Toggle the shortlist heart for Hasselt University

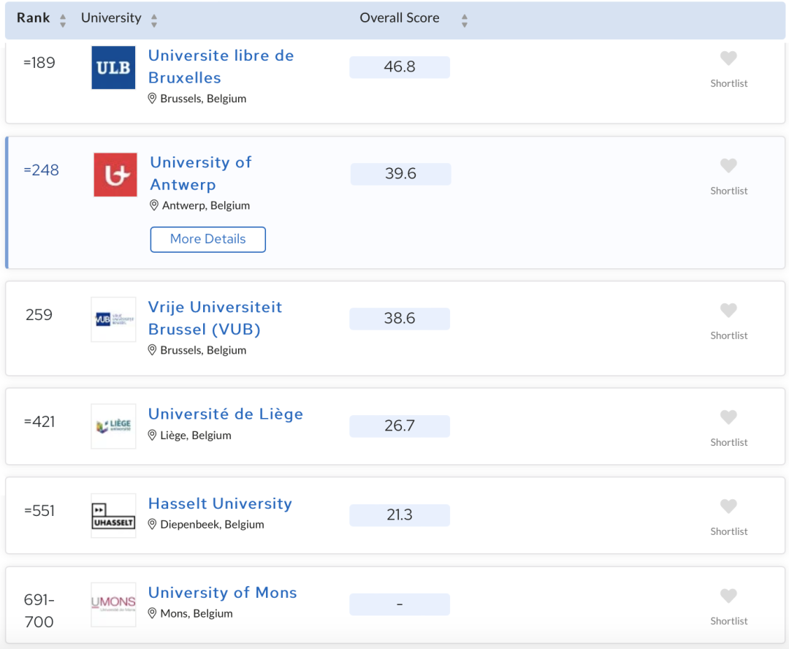(728, 506)
